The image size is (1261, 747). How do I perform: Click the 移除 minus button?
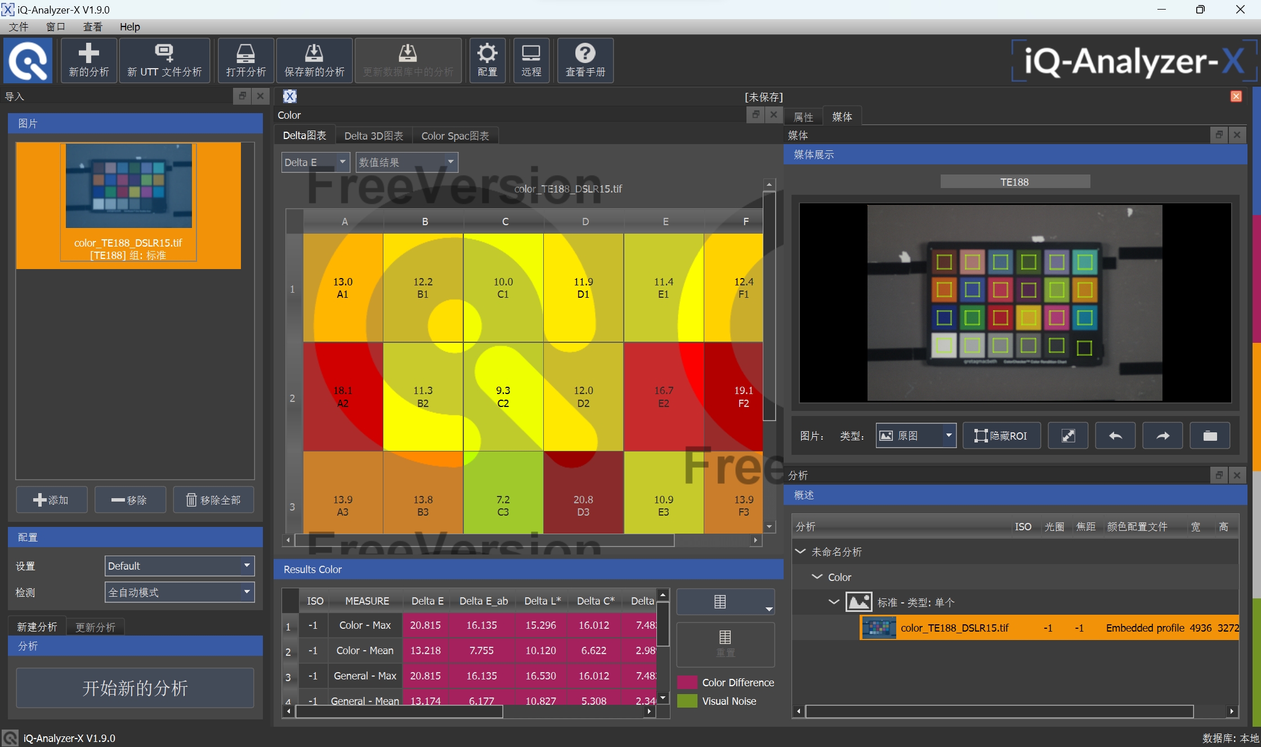(x=130, y=500)
